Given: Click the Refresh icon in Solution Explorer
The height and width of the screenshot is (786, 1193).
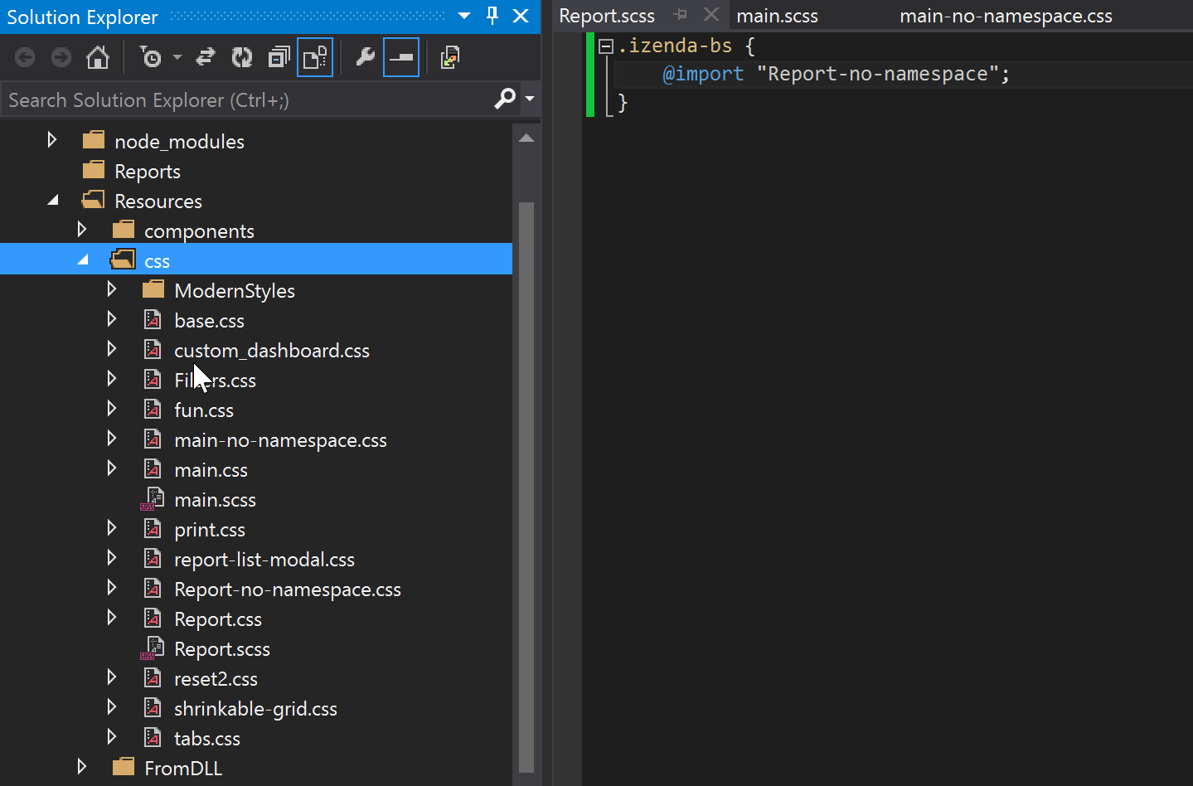Looking at the screenshot, I should (242, 57).
